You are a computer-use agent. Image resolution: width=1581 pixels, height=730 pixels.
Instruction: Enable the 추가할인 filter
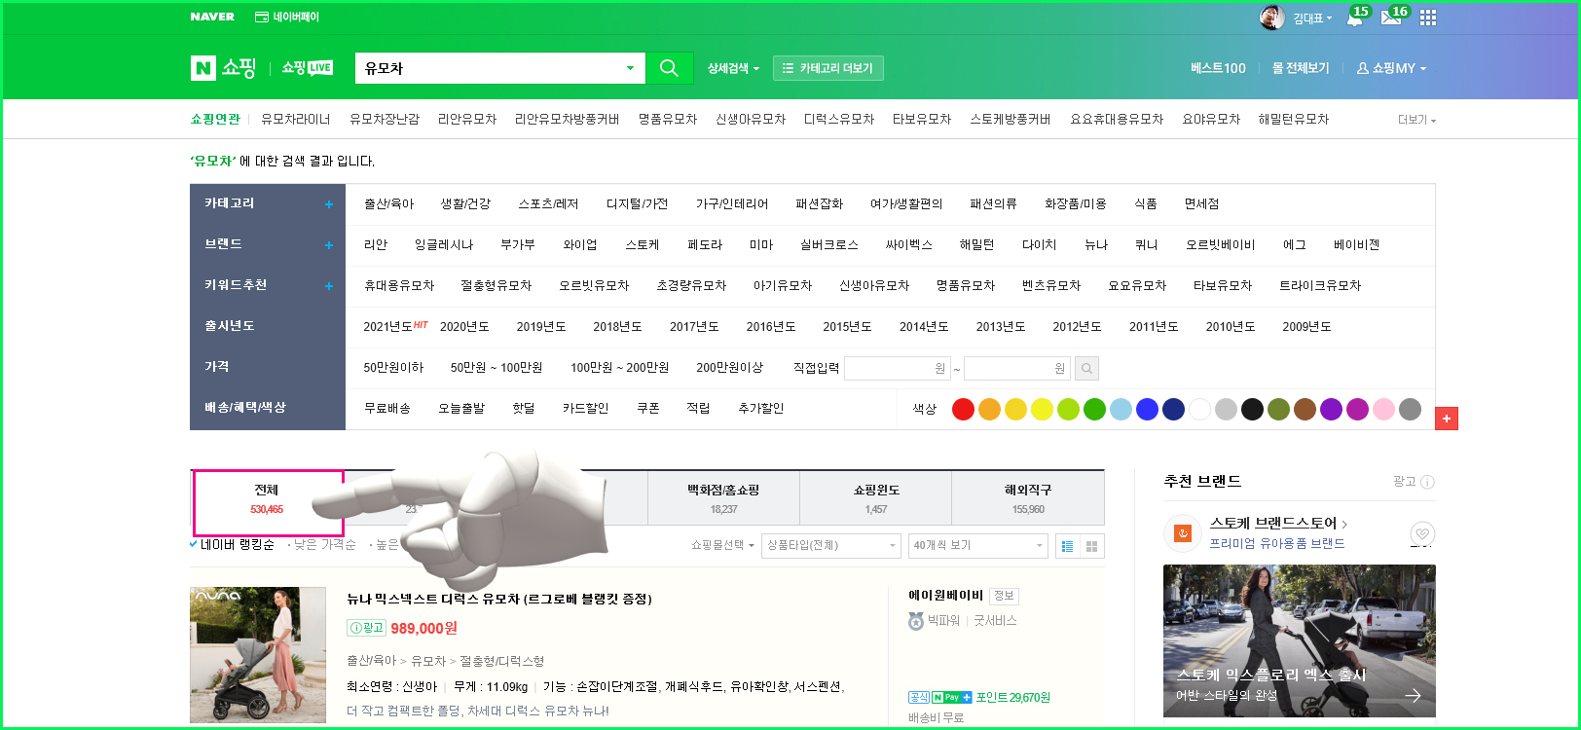pyautogui.click(x=761, y=408)
